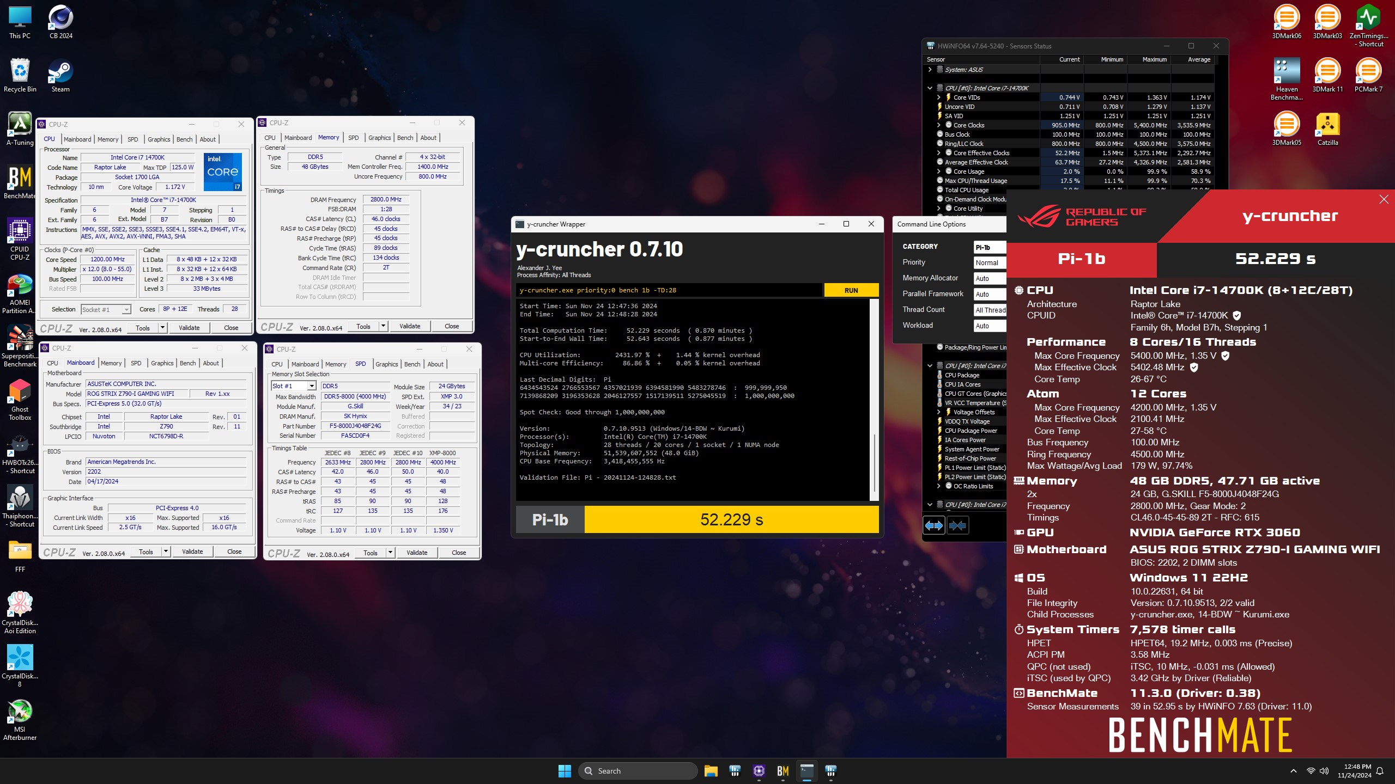Launch A-Tuning desktop shortcut
Image resolution: width=1395 pixels, height=784 pixels.
pyautogui.click(x=20, y=129)
